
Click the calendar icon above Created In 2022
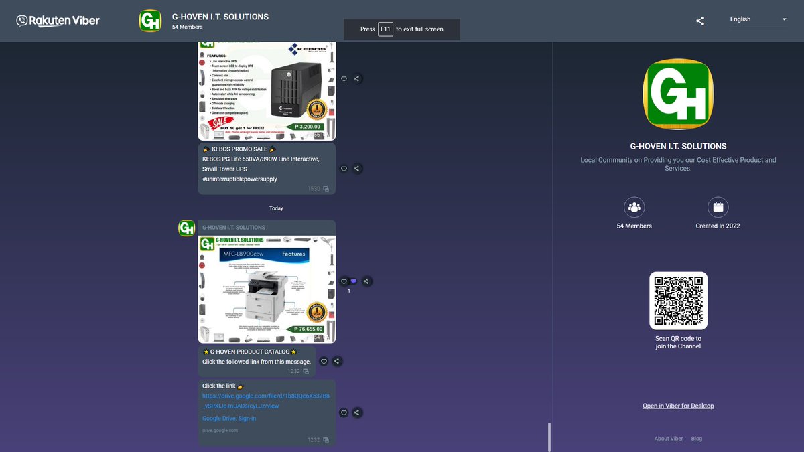[x=718, y=207]
